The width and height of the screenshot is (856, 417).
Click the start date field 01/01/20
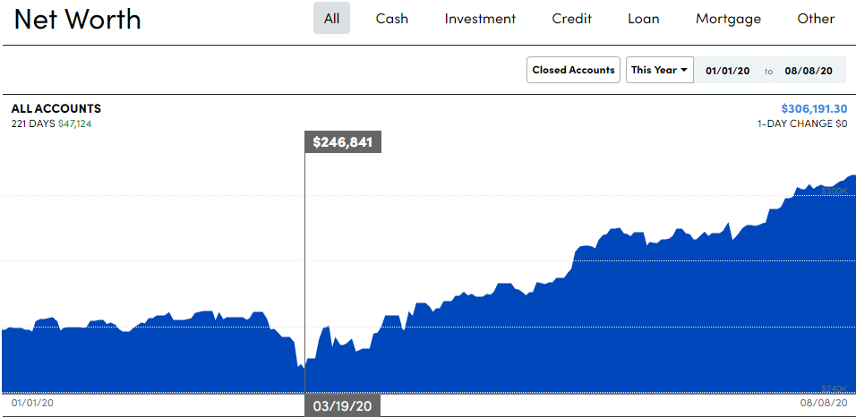727,70
